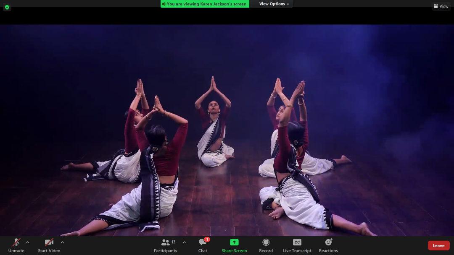Image resolution: width=454 pixels, height=255 pixels.
Task: Open the View Options dropdown menu
Action: (x=274, y=4)
